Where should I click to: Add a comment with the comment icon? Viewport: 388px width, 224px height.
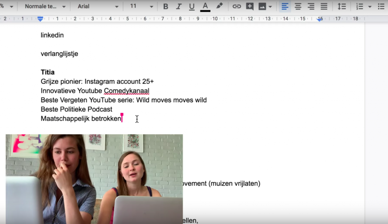pos(250,6)
